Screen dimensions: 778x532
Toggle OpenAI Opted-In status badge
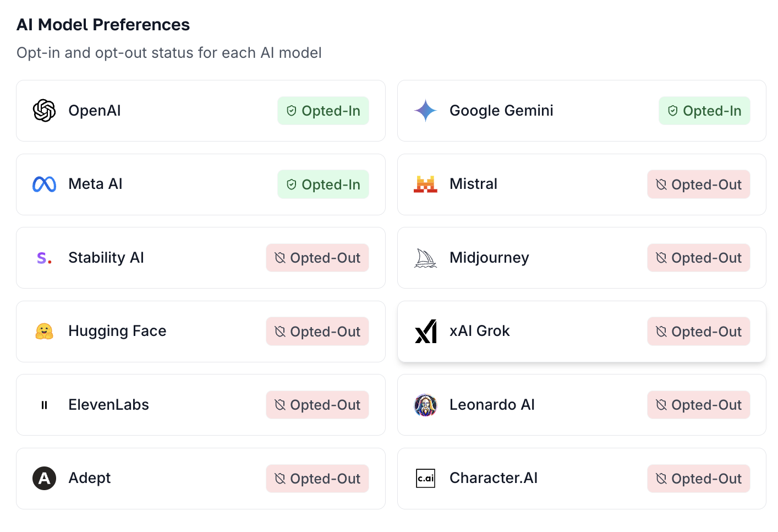[x=323, y=111]
